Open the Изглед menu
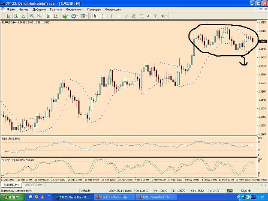Image resolution: width=268 pixels, height=201 pixels. (x=24, y=9)
